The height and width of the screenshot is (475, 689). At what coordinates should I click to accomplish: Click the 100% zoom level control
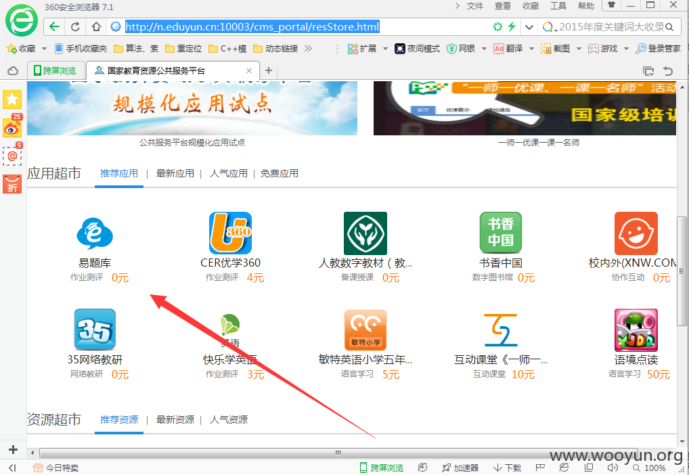click(x=648, y=468)
